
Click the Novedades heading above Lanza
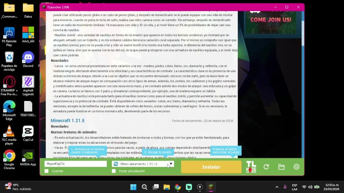60,61
